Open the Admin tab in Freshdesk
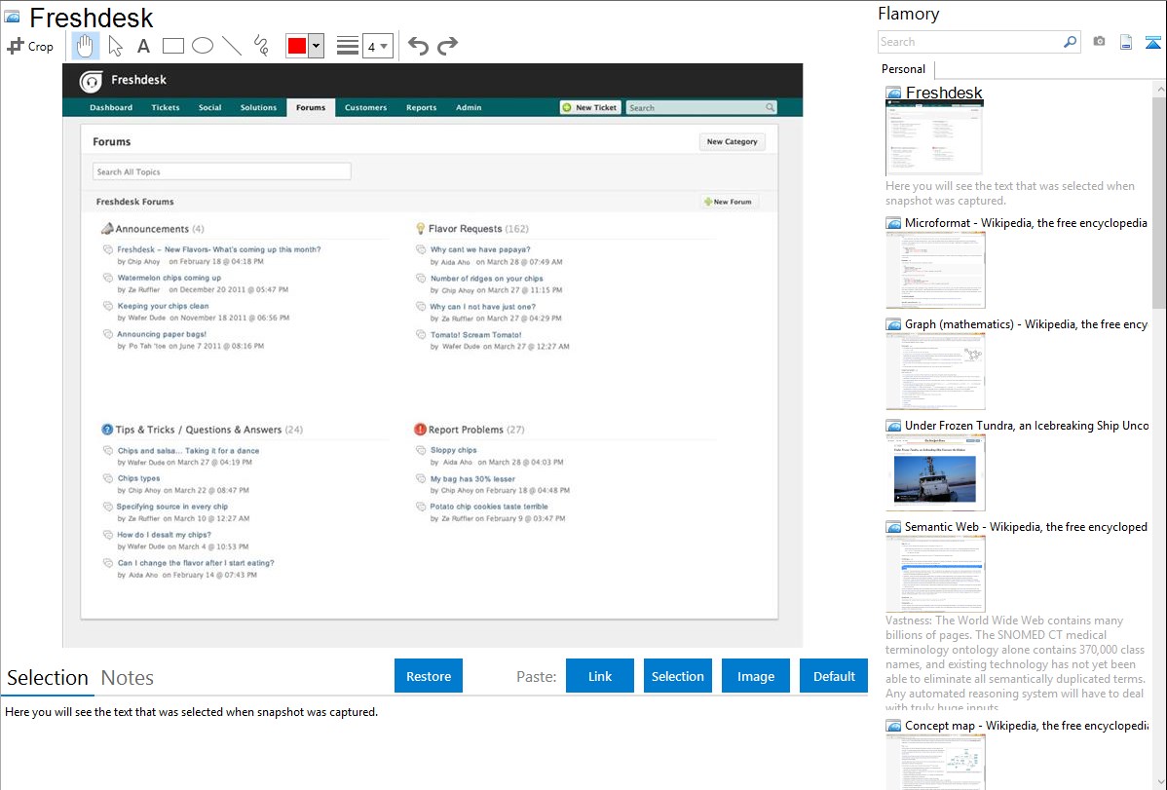 [469, 107]
